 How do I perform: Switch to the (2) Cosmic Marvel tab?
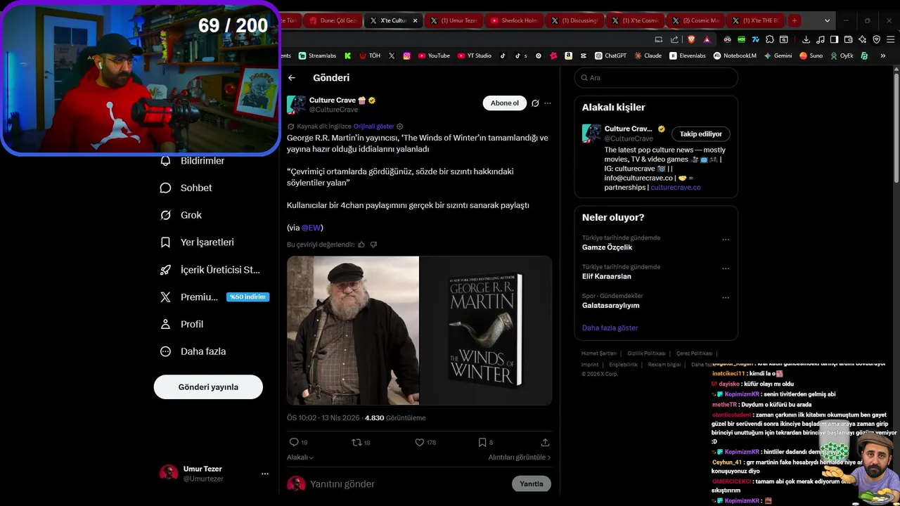[x=696, y=20]
